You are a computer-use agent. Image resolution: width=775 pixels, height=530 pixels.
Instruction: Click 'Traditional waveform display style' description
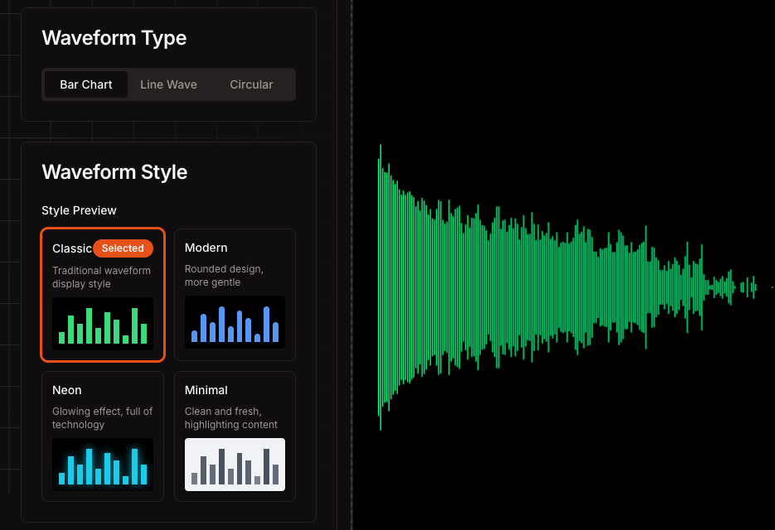(x=101, y=277)
